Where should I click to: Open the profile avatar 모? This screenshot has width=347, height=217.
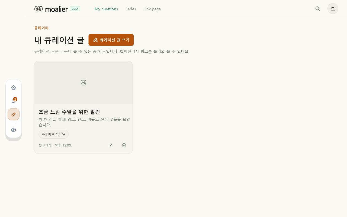333,9
